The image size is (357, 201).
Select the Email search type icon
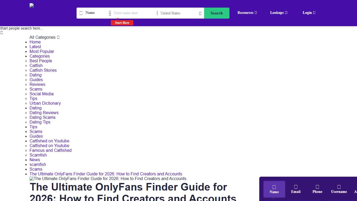click(x=296, y=186)
